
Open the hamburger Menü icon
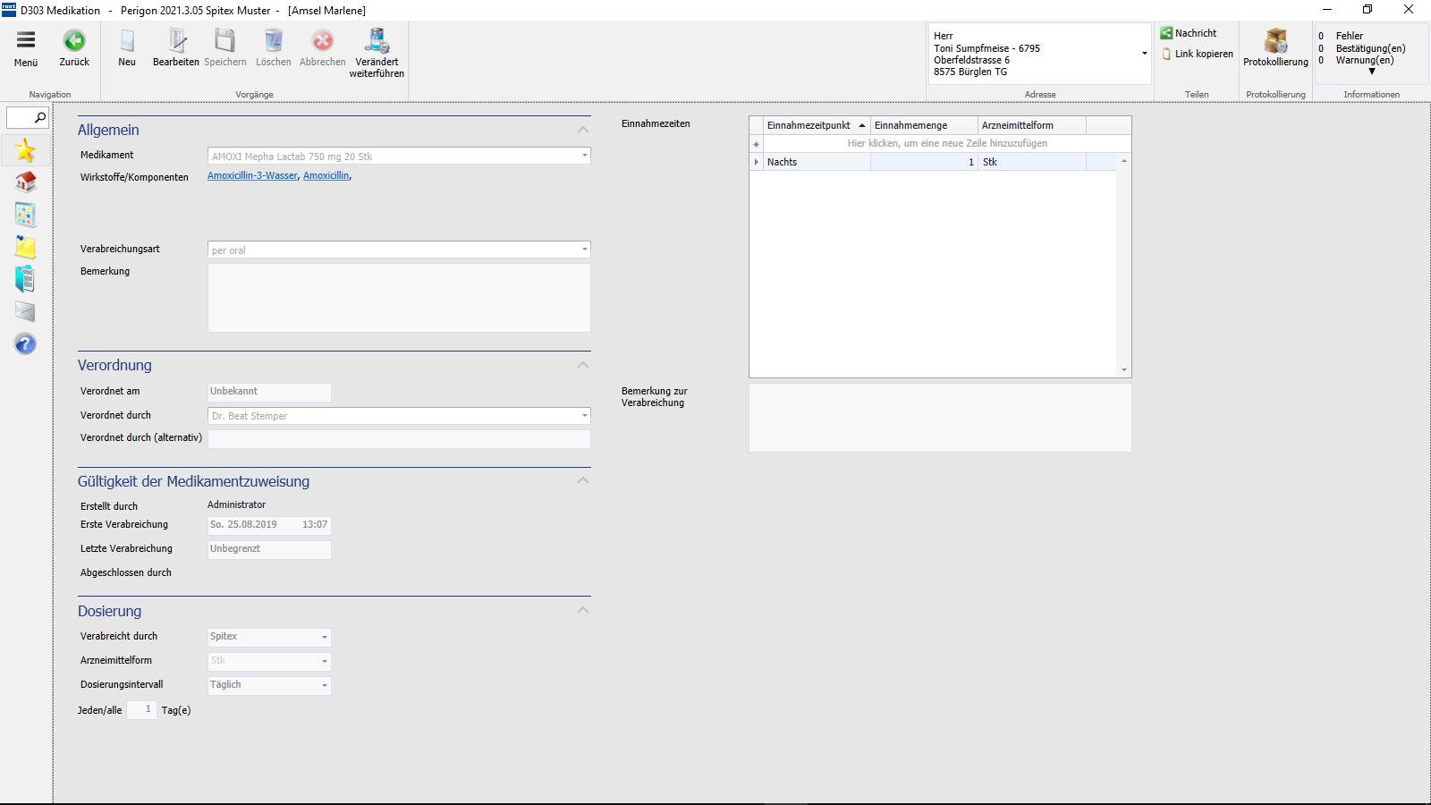[26, 40]
